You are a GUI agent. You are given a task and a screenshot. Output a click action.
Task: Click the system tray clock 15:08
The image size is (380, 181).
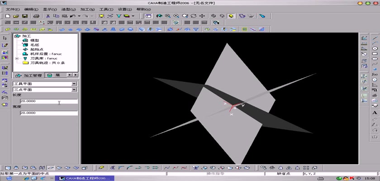pos(370,178)
